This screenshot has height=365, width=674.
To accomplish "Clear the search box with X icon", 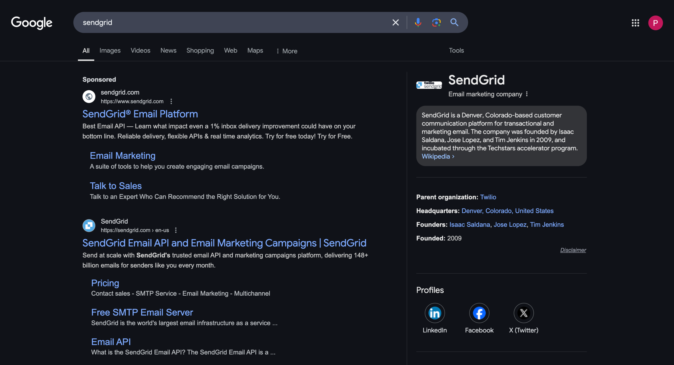I will (x=395, y=22).
